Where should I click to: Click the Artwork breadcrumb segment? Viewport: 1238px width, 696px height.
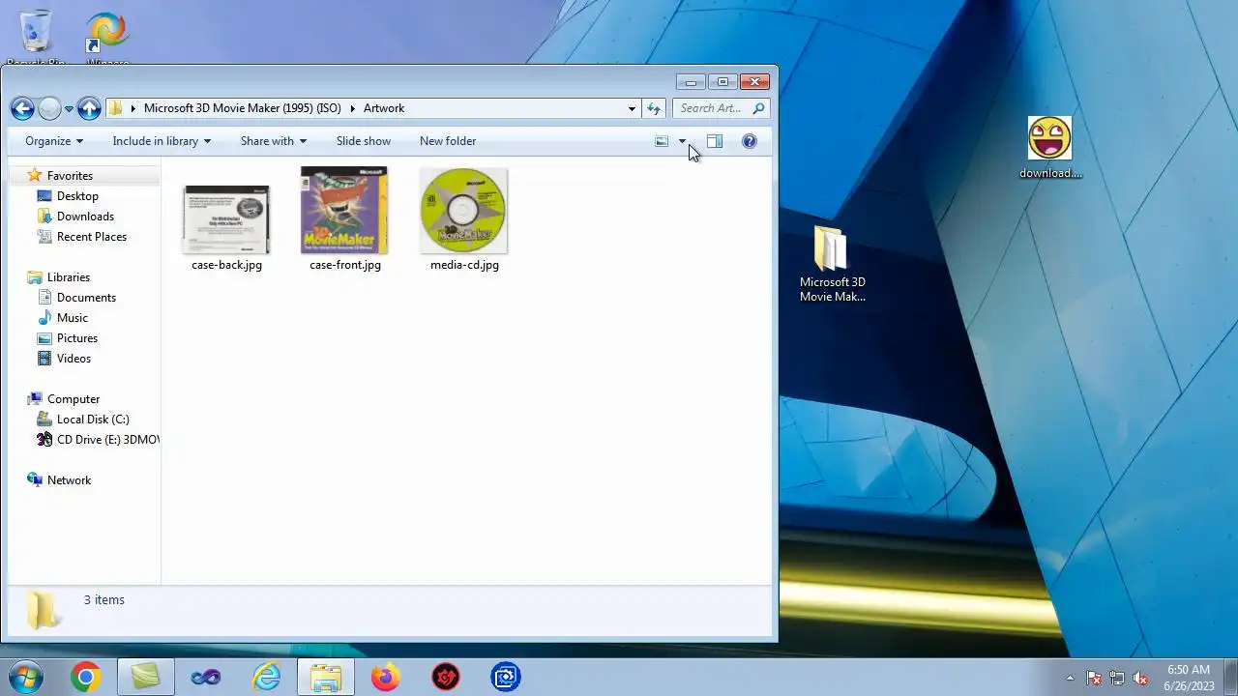384,108
